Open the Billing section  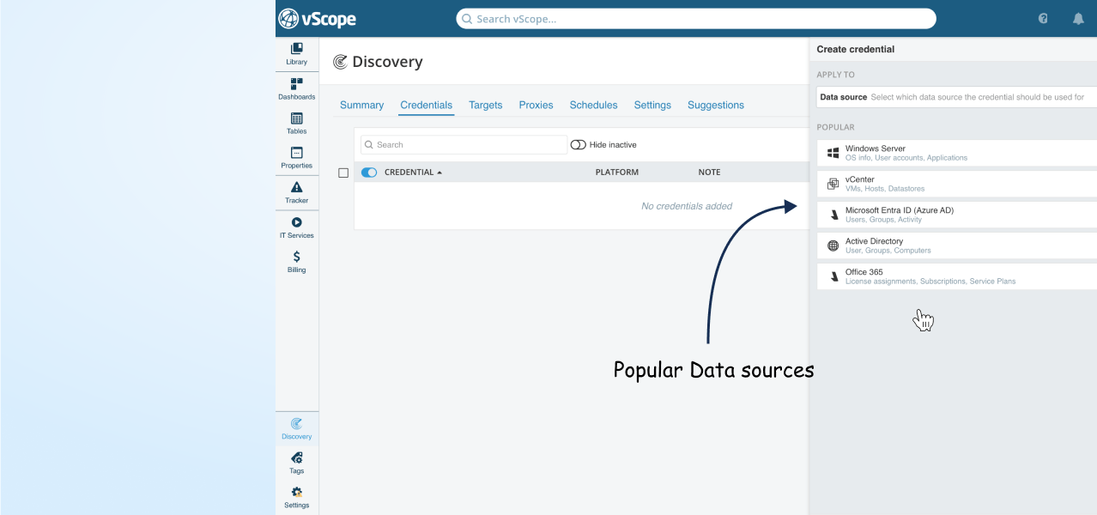(x=297, y=262)
